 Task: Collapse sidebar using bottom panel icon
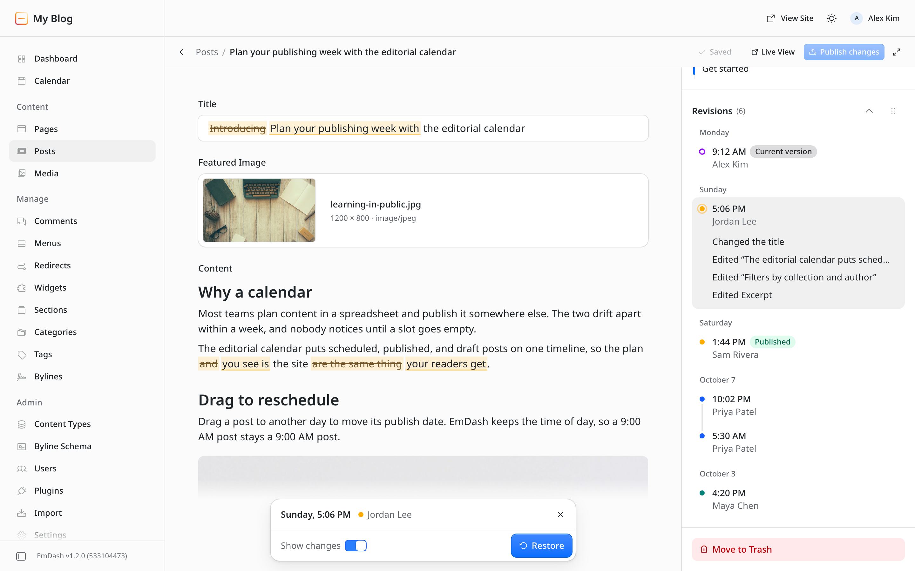(21, 556)
